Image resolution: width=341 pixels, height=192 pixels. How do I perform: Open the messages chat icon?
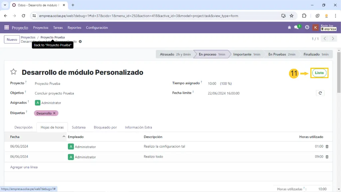point(296,28)
